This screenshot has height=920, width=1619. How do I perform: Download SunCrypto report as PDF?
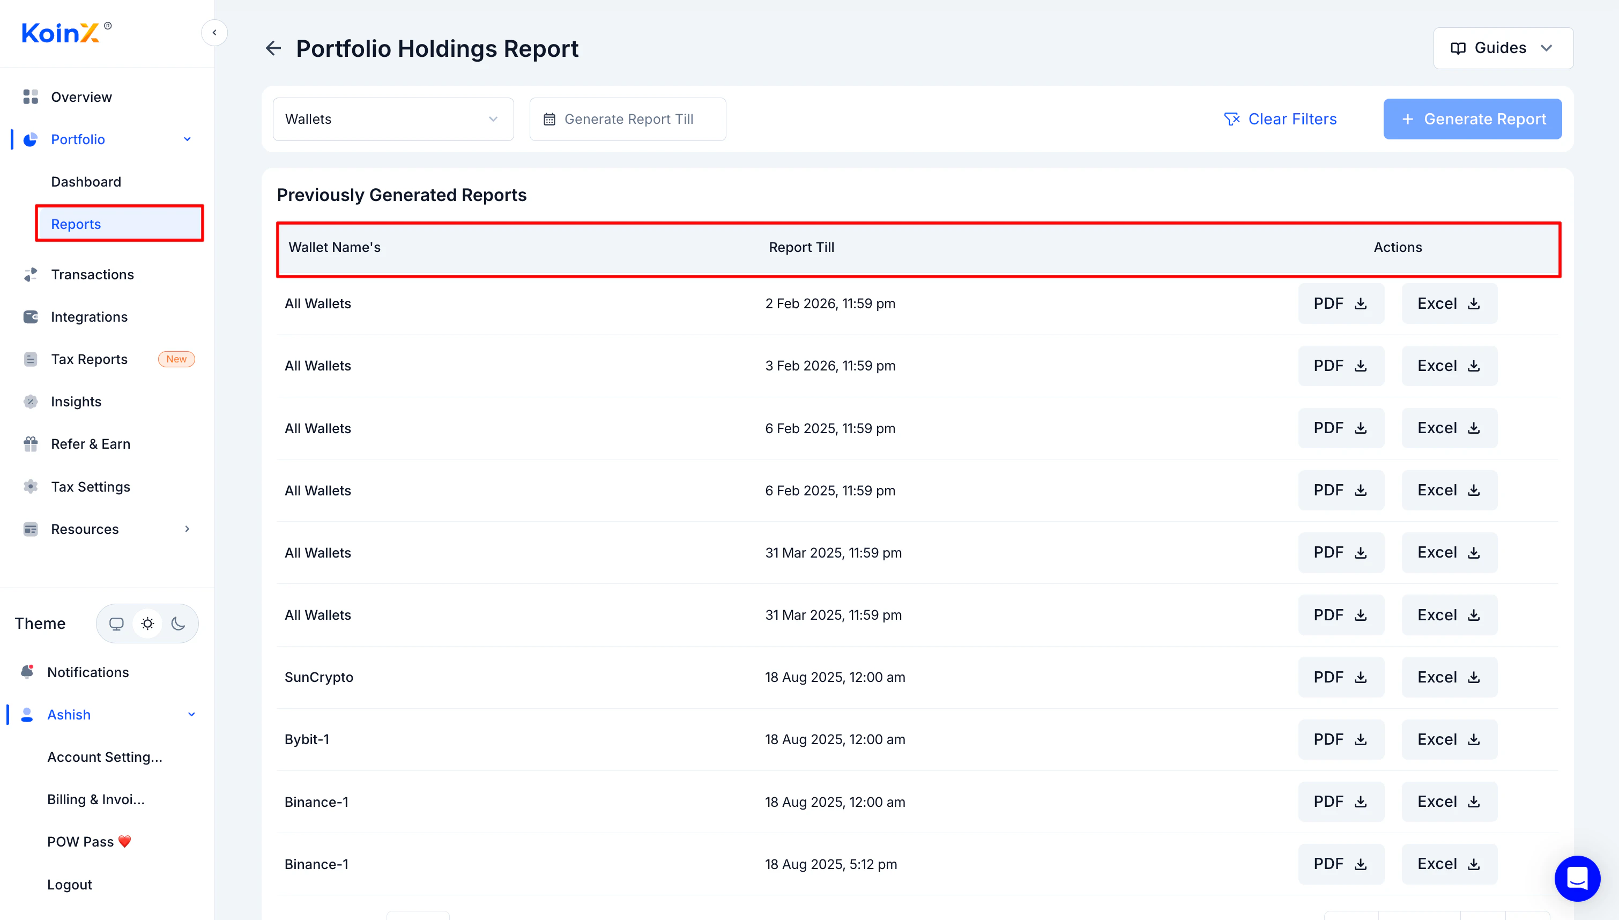point(1340,677)
